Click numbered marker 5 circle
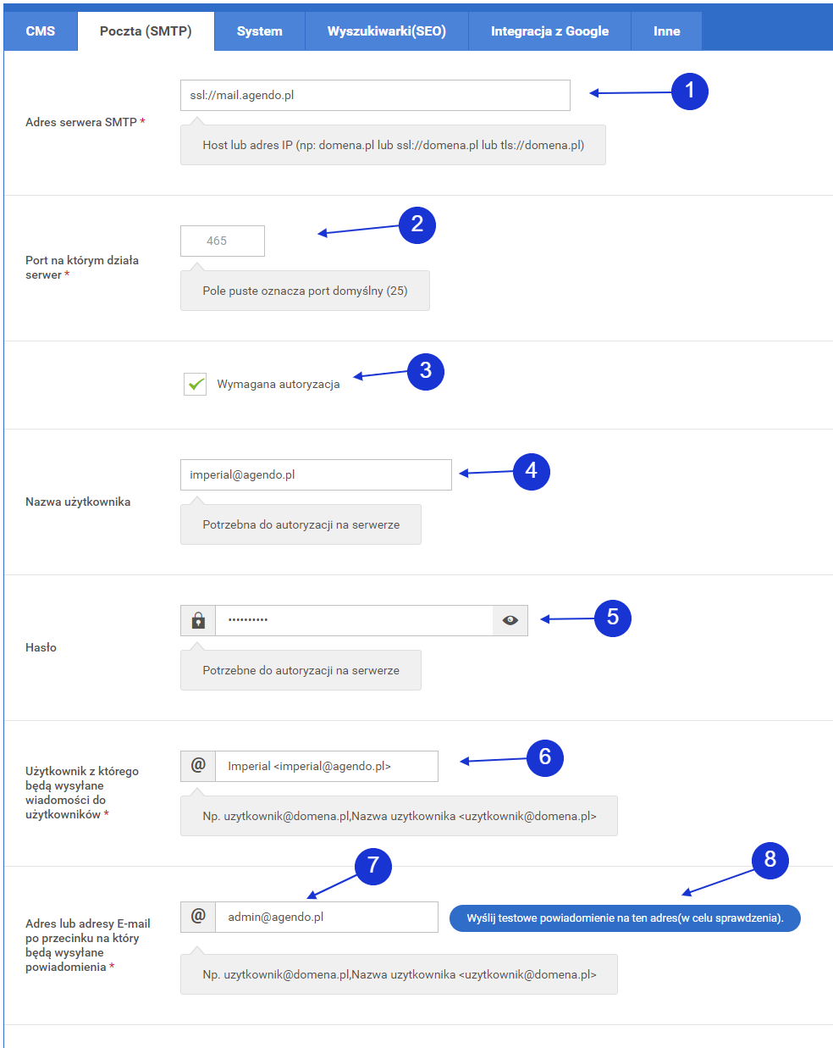This screenshot has height=1048, width=833. point(612,618)
